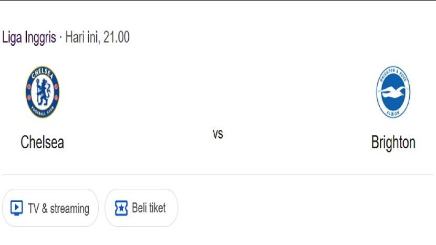Viewport: 436px width, 245px height.
Task: Open the Liga Inggris league link
Action: coord(29,38)
